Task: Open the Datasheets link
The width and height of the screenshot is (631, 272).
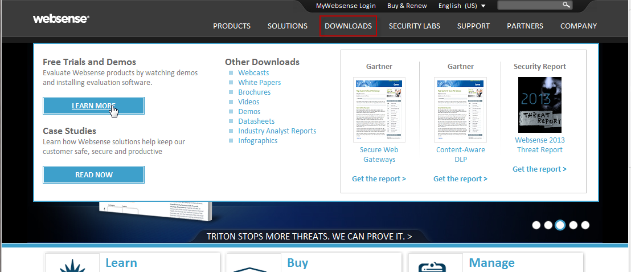Action: tap(256, 121)
